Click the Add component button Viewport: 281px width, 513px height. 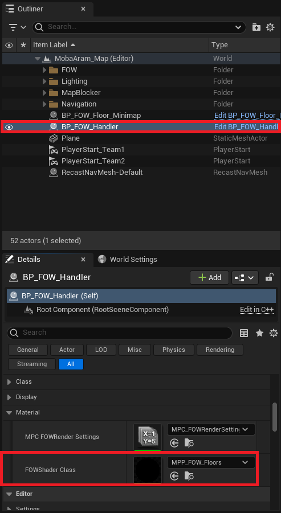(210, 278)
